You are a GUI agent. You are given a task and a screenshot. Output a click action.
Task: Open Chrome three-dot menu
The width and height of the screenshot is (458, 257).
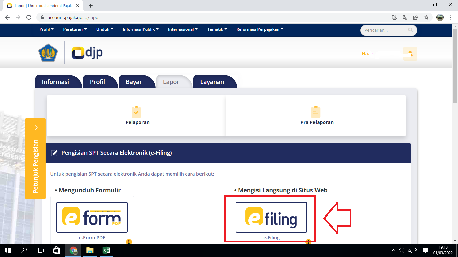coord(451,17)
